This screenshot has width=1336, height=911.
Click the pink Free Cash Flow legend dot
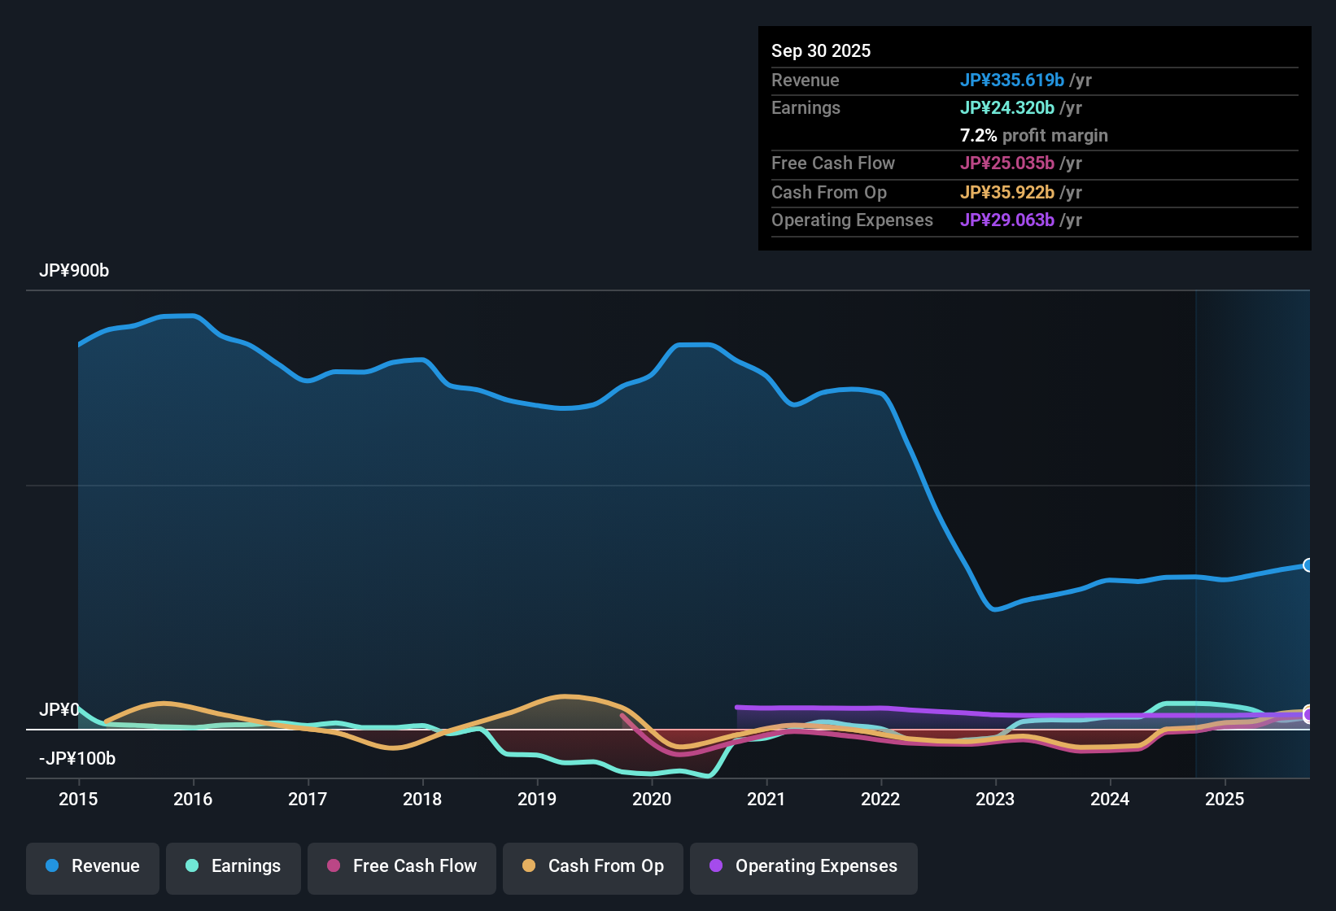coord(334,866)
